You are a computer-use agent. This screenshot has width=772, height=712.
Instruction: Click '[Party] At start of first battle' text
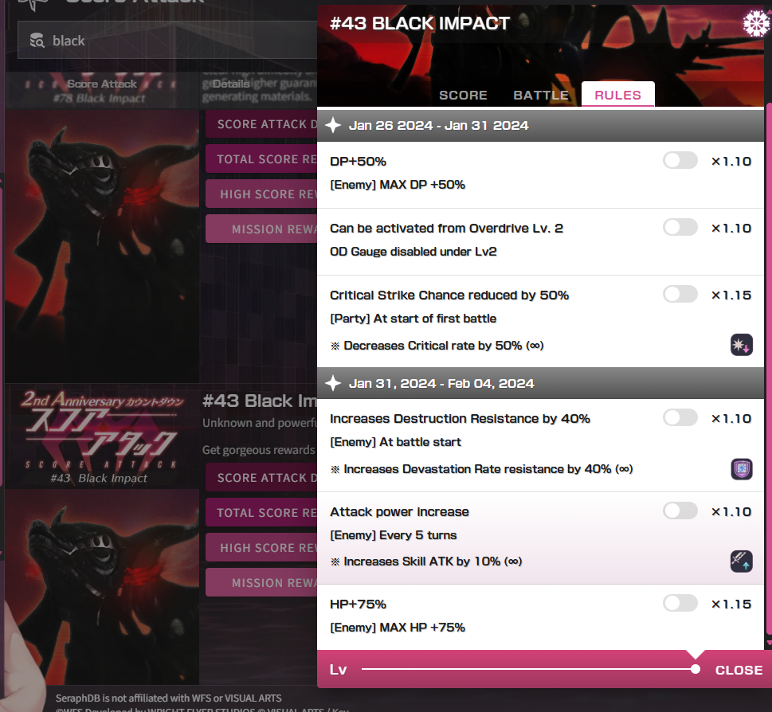click(x=413, y=319)
